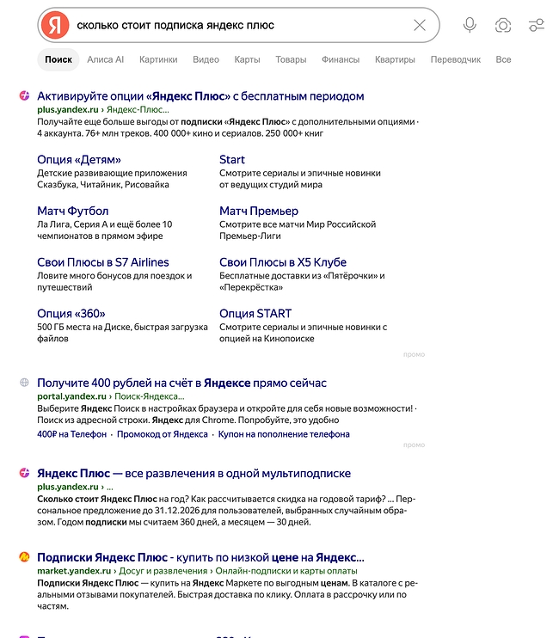Image resolution: width=559 pixels, height=638 pixels.
Task: Click text 'Детские развивающие приложения'
Action: pyautogui.click(x=112, y=173)
